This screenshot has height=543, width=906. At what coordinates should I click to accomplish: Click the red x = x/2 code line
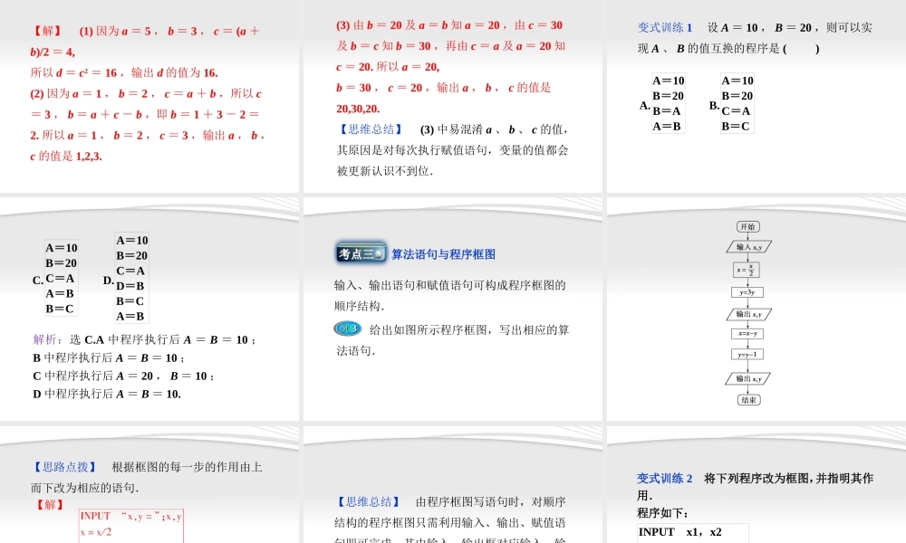(96, 532)
